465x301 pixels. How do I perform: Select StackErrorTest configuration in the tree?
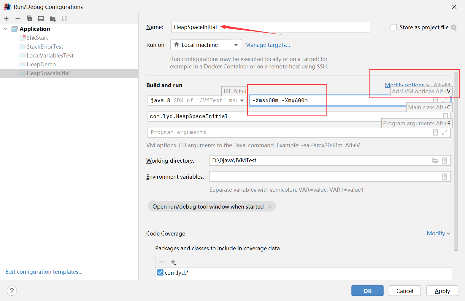pyautogui.click(x=45, y=47)
